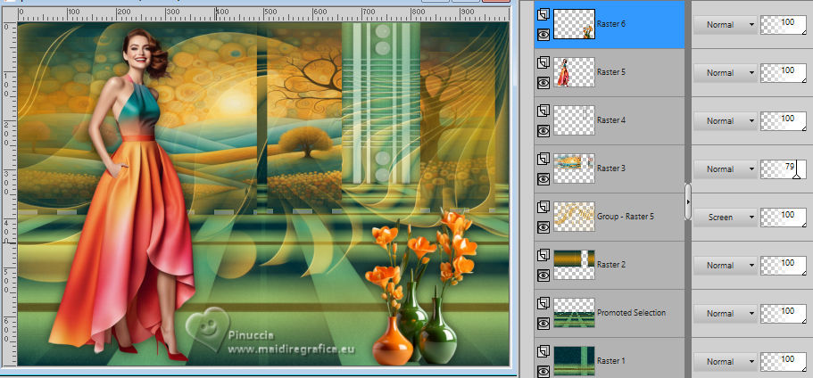The width and height of the screenshot is (813, 378).
Task: Click the layer type icon of Raster 3
Action: tap(543, 159)
